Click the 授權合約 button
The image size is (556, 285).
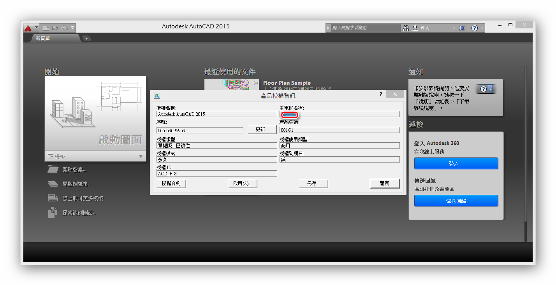171,184
